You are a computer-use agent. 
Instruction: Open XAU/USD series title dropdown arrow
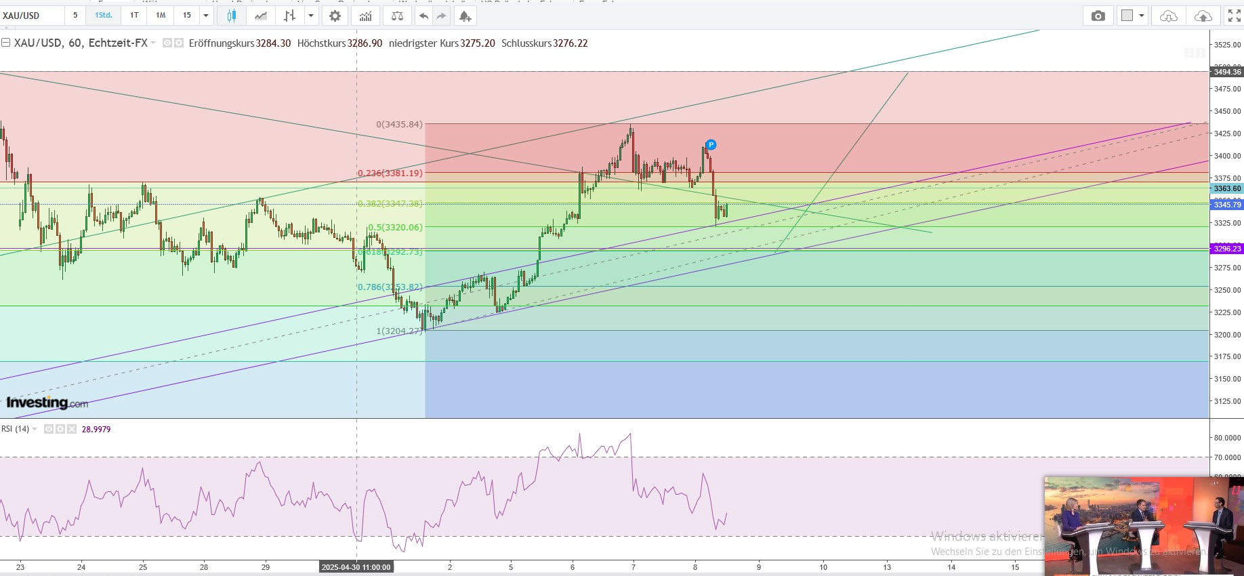[154, 43]
